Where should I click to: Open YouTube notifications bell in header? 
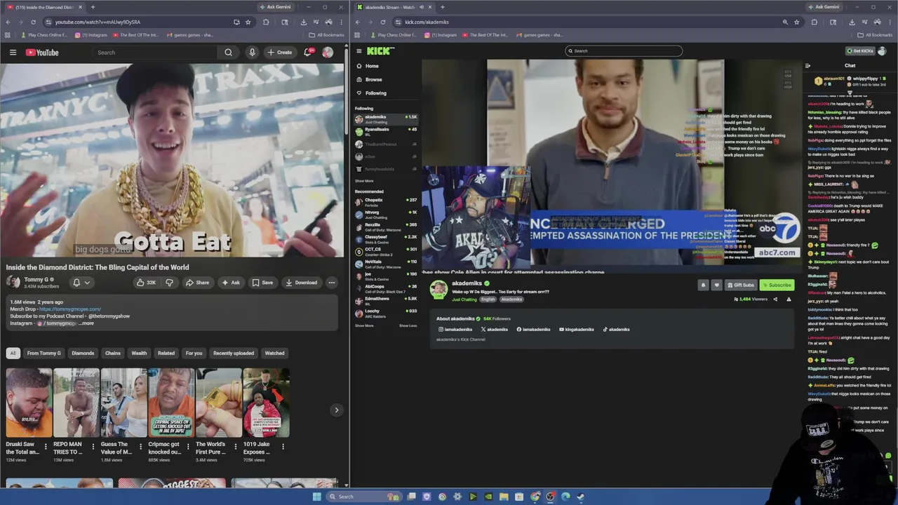(307, 53)
